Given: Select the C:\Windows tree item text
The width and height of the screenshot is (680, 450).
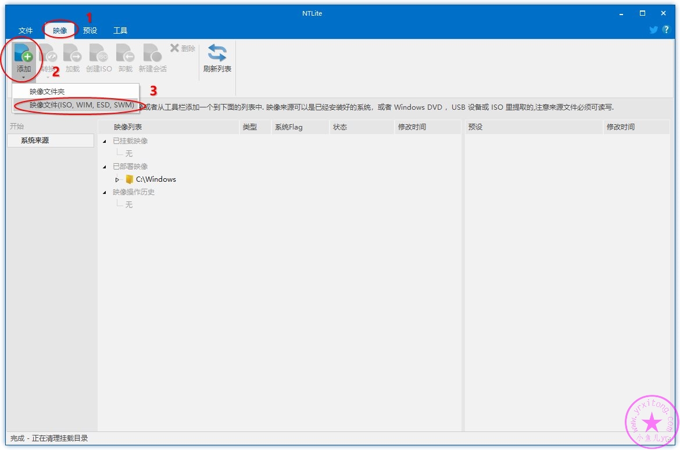Looking at the screenshot, I should point(156,179).
